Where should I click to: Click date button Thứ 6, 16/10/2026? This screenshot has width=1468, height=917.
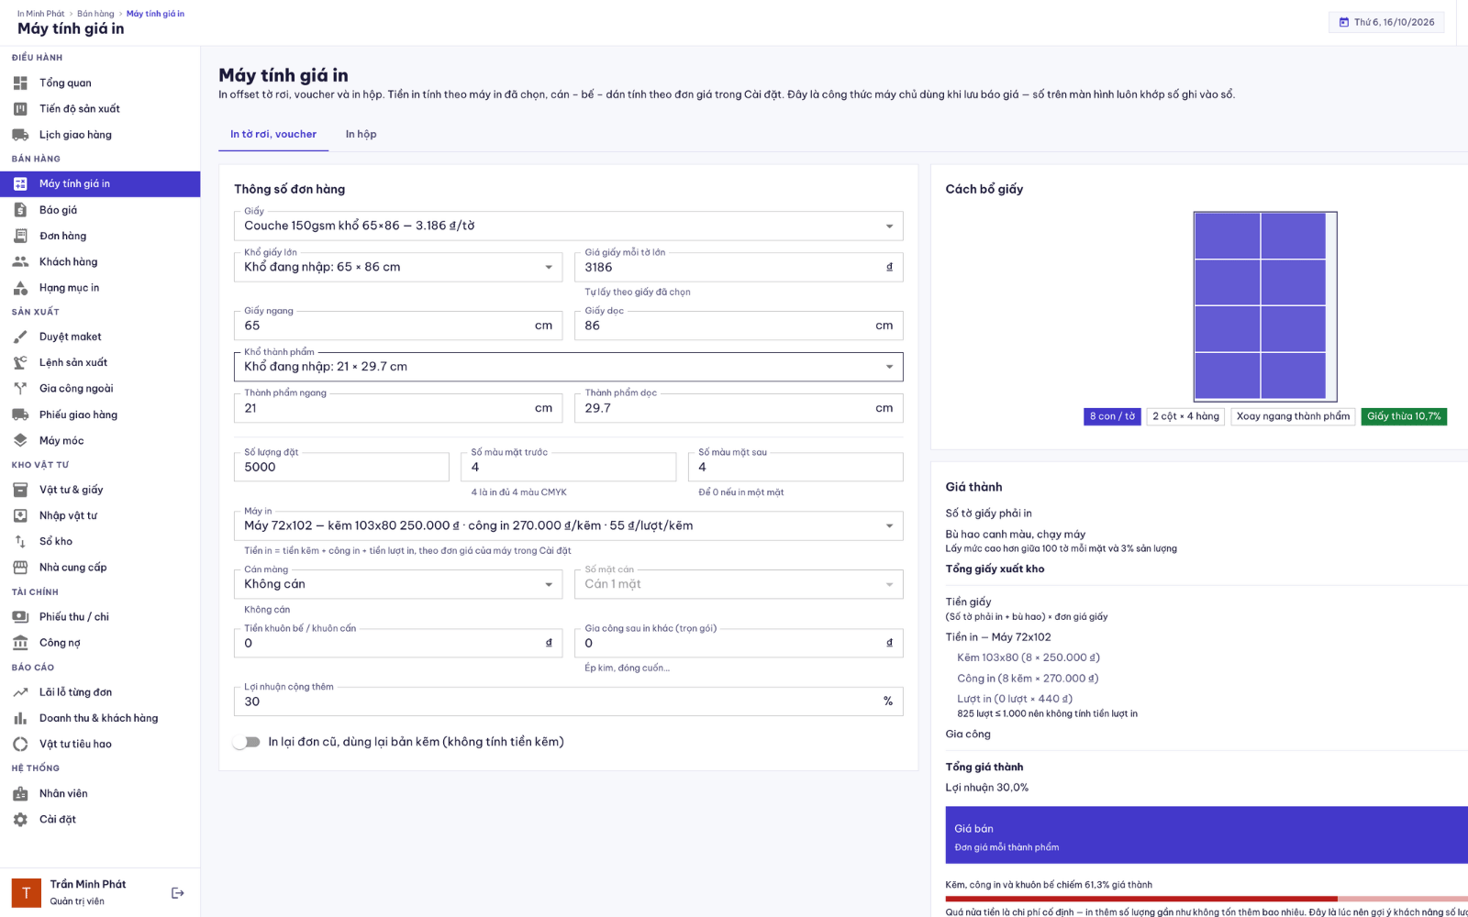pos(1386,22)
